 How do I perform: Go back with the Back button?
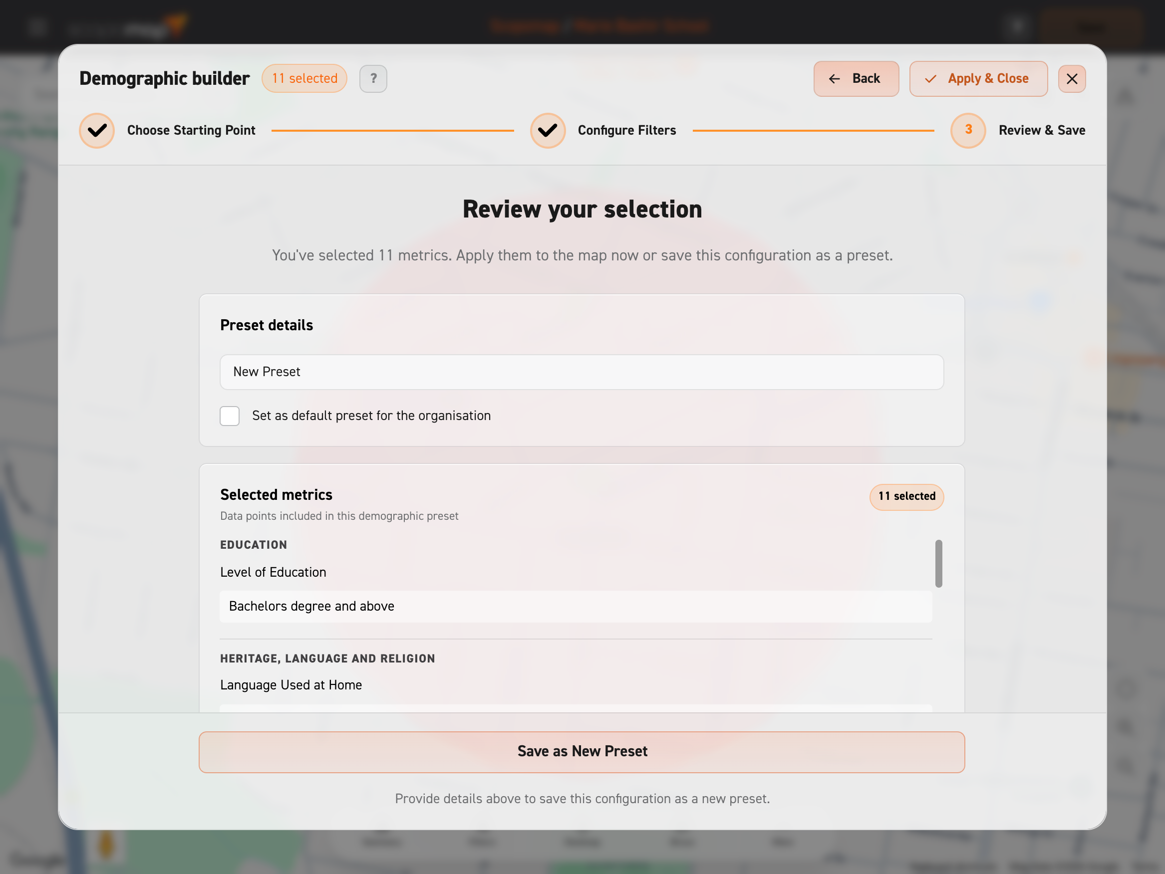point(856,78)
